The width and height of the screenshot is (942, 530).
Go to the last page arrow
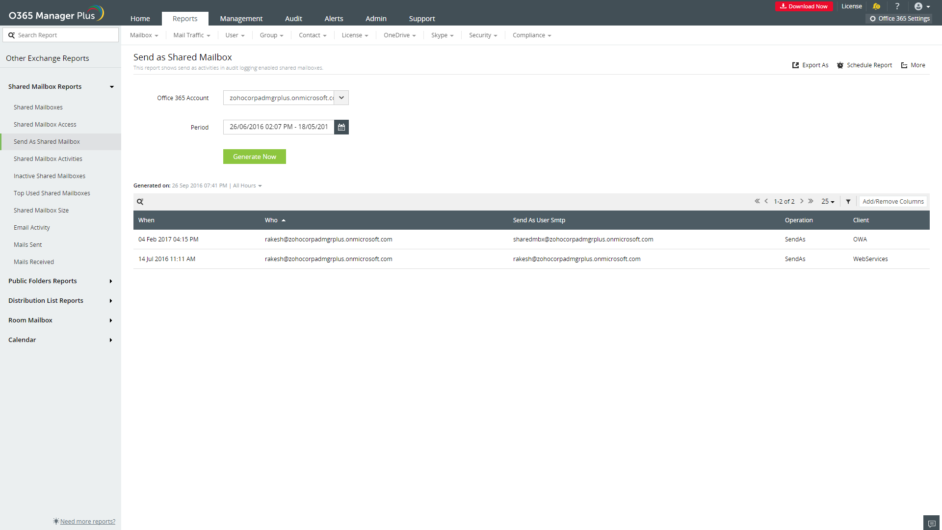[x=811, y=201]
